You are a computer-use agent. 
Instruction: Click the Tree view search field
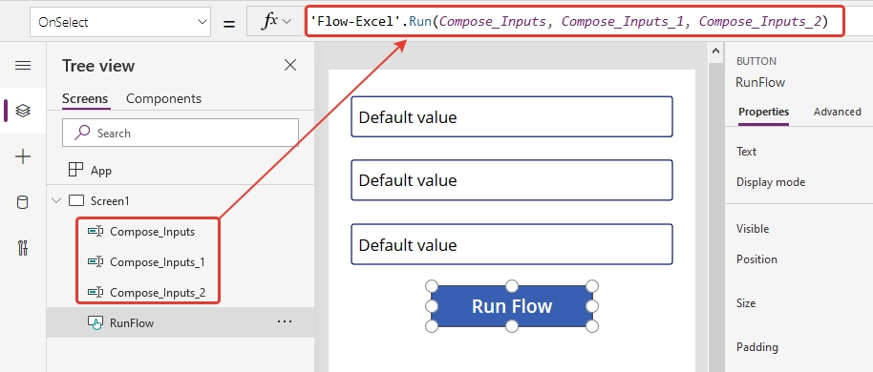click(181, 133)
